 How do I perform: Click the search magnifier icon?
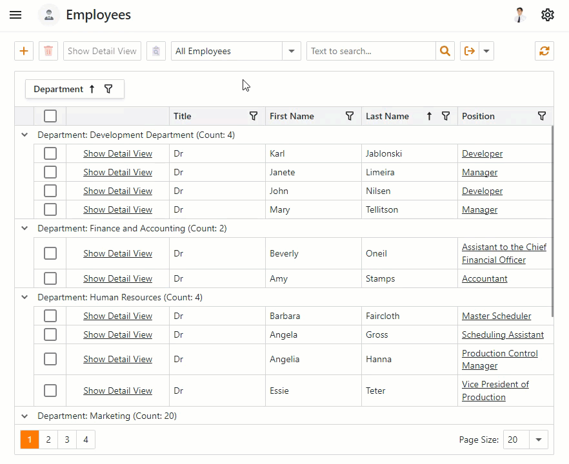coord(445,51)
